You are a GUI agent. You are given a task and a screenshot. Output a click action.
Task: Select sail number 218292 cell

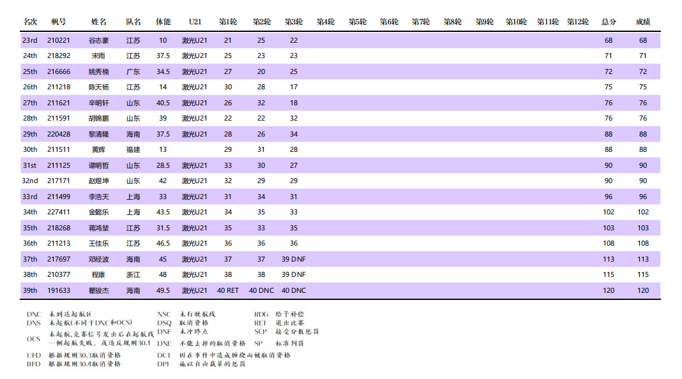(x=59, y=56)
